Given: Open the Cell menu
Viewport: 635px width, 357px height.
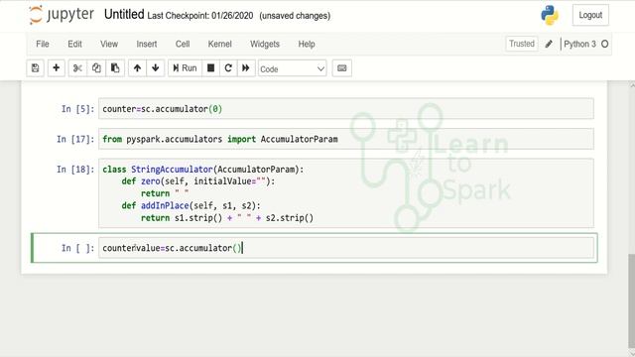Looking at the screenshot, I should (x=183, y=44).
